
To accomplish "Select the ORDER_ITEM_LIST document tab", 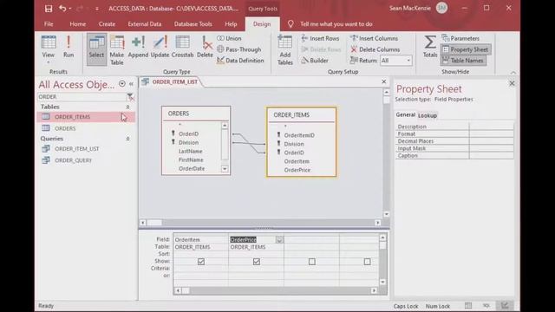I will coord(171,81).
